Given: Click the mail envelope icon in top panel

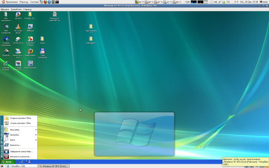Looking at the screenshot, I should (228, 2).
